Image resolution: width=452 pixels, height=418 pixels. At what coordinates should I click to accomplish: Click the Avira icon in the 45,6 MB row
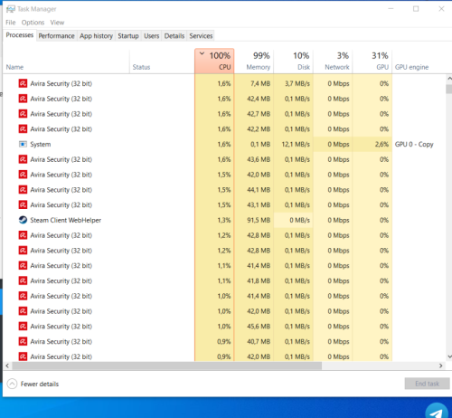tap(23, 326)
